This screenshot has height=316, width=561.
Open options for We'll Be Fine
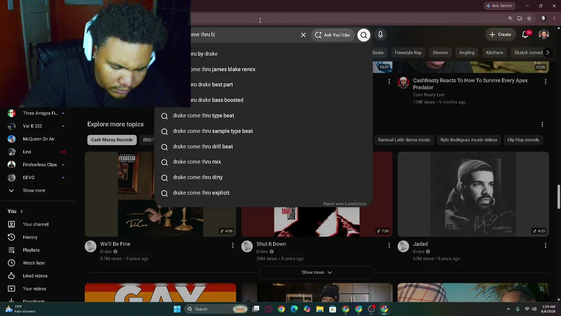(233, 245)
